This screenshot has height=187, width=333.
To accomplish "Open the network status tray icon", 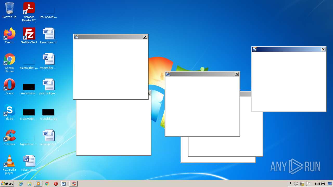I will [302, 184].
